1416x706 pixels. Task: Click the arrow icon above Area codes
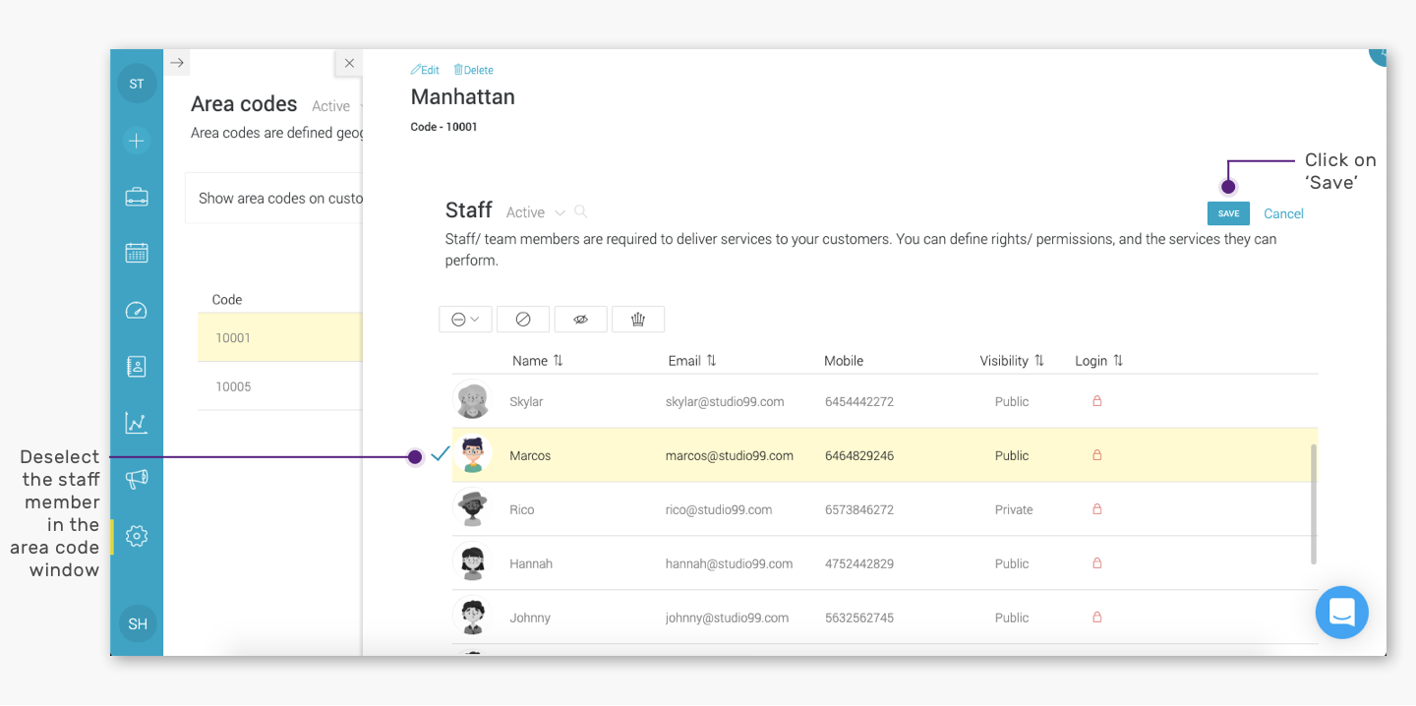177,63
